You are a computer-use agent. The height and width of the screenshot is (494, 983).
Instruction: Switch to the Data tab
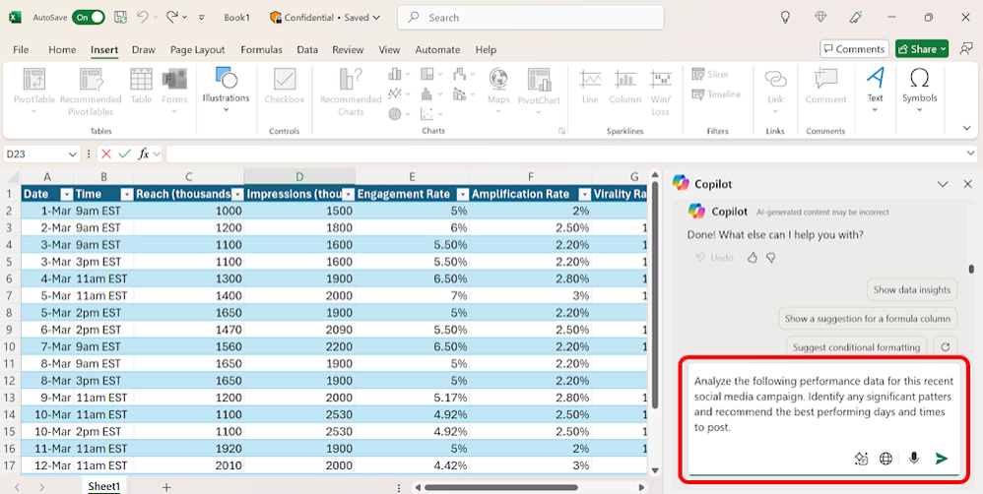coord(307,49)
